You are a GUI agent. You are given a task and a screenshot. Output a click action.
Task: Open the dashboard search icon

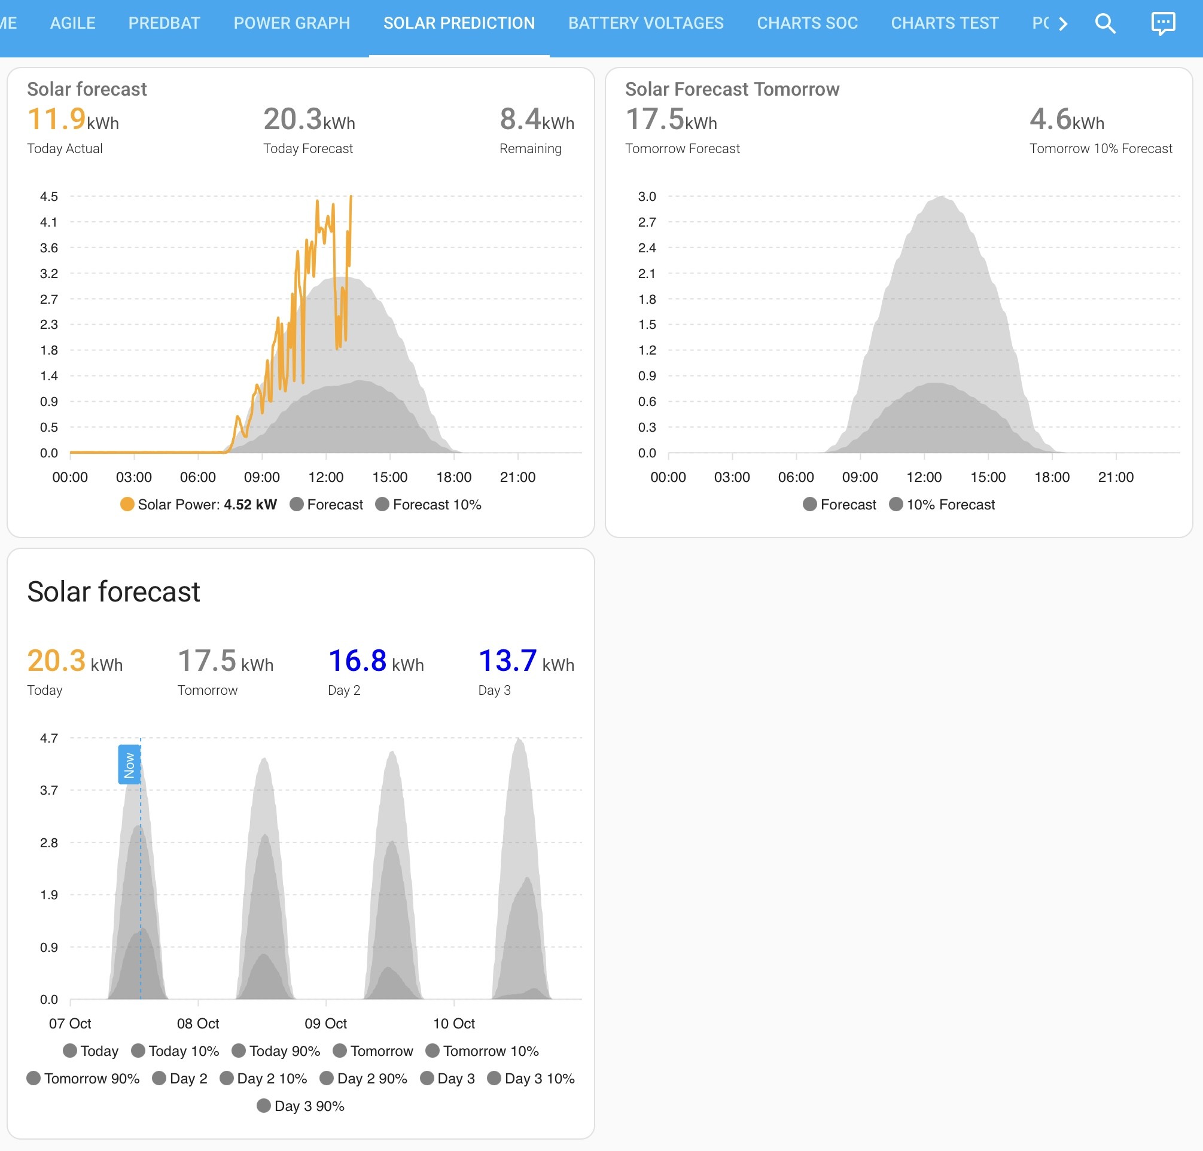[1105, 23]
